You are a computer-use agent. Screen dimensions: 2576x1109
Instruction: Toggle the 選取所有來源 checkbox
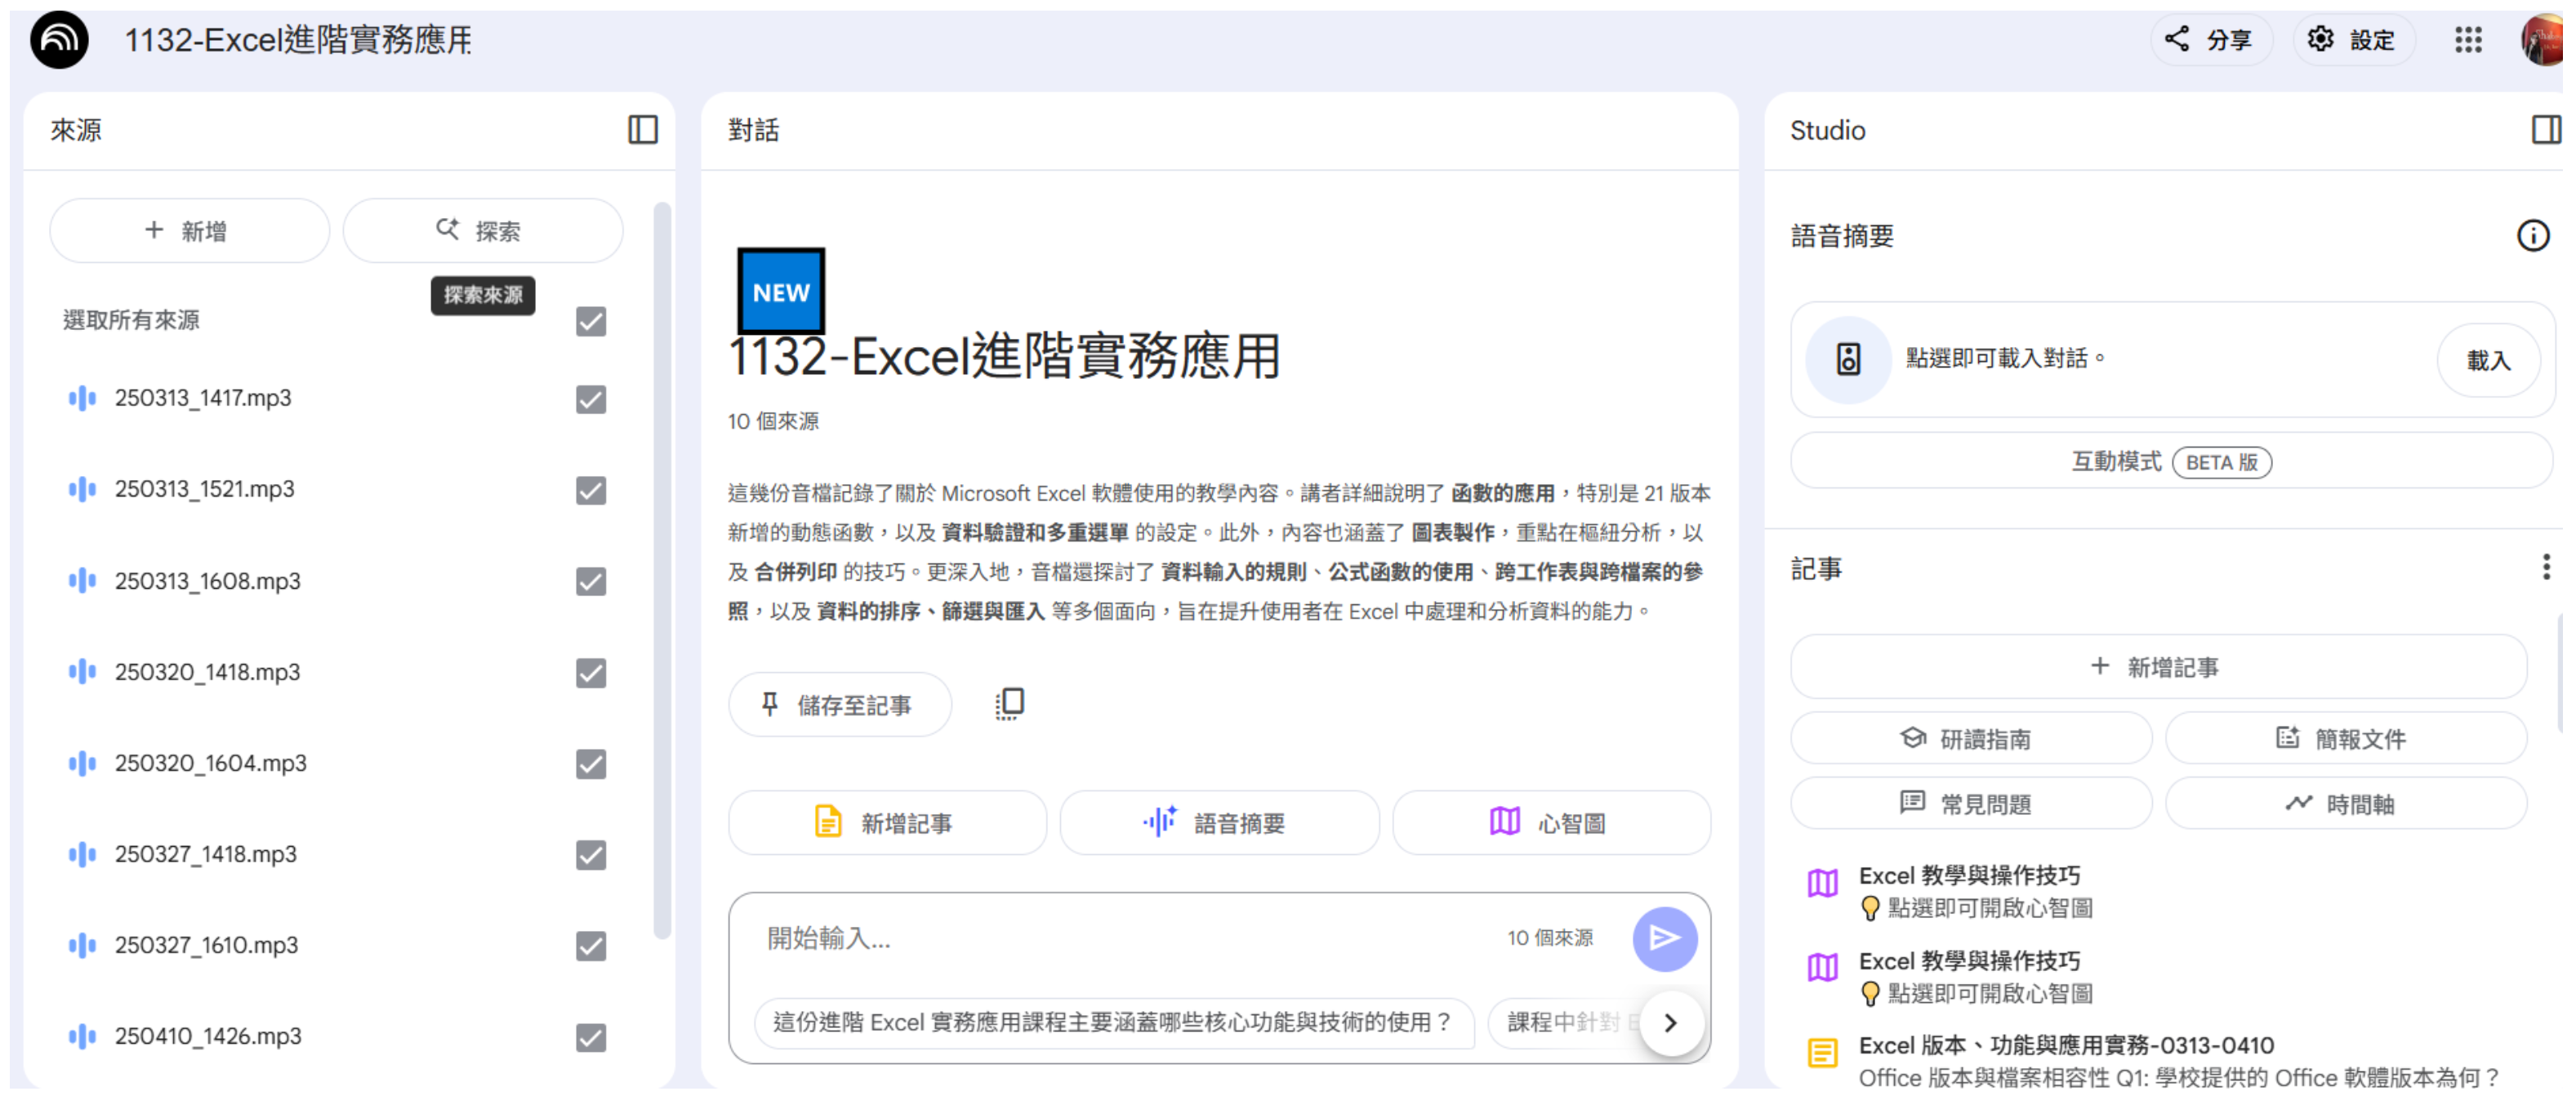click(590, 322)
